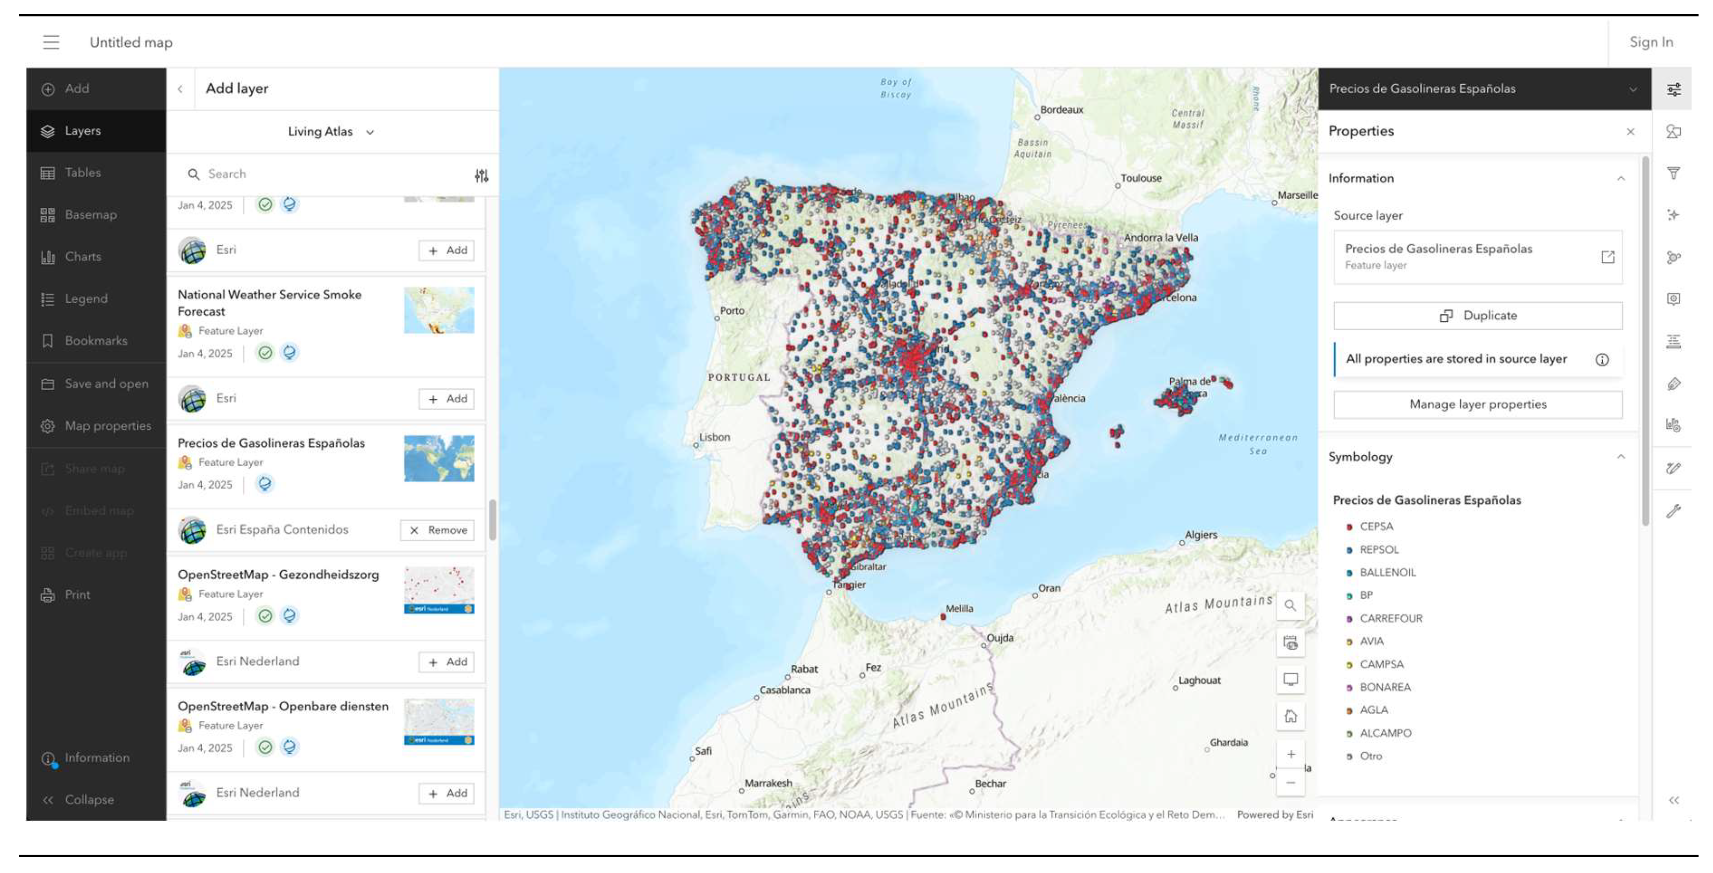
Task: Open the hamburger menu icon
Action: coord(51,42)
